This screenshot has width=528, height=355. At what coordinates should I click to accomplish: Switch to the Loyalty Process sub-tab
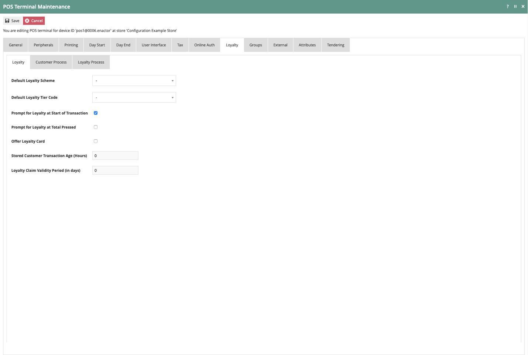[x=91, y=62]
